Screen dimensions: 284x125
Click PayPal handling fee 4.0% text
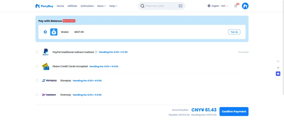[x=113, y=52]
